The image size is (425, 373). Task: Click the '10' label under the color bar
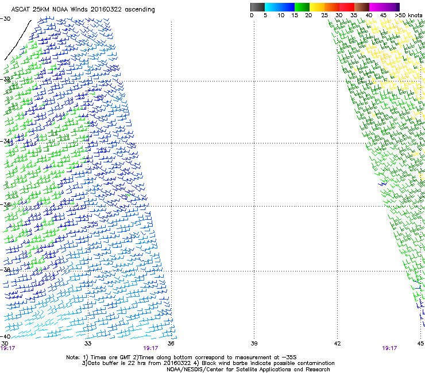click(x=281, y=15)
